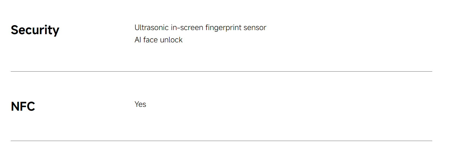The image size is (452, 153).
Task: Click the word in-screen
Action: click(187, 28)
